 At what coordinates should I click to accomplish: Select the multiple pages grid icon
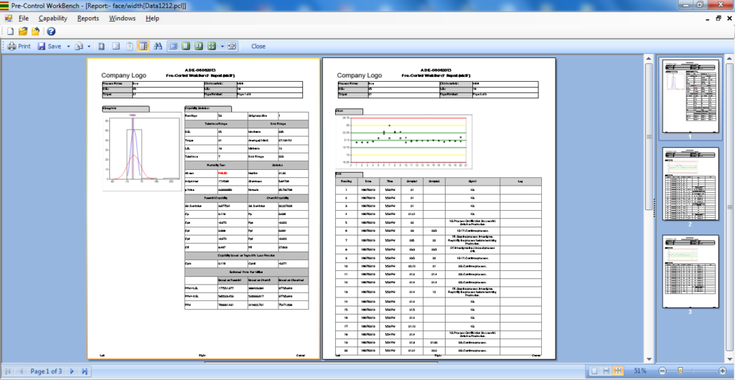pos(212,47)
